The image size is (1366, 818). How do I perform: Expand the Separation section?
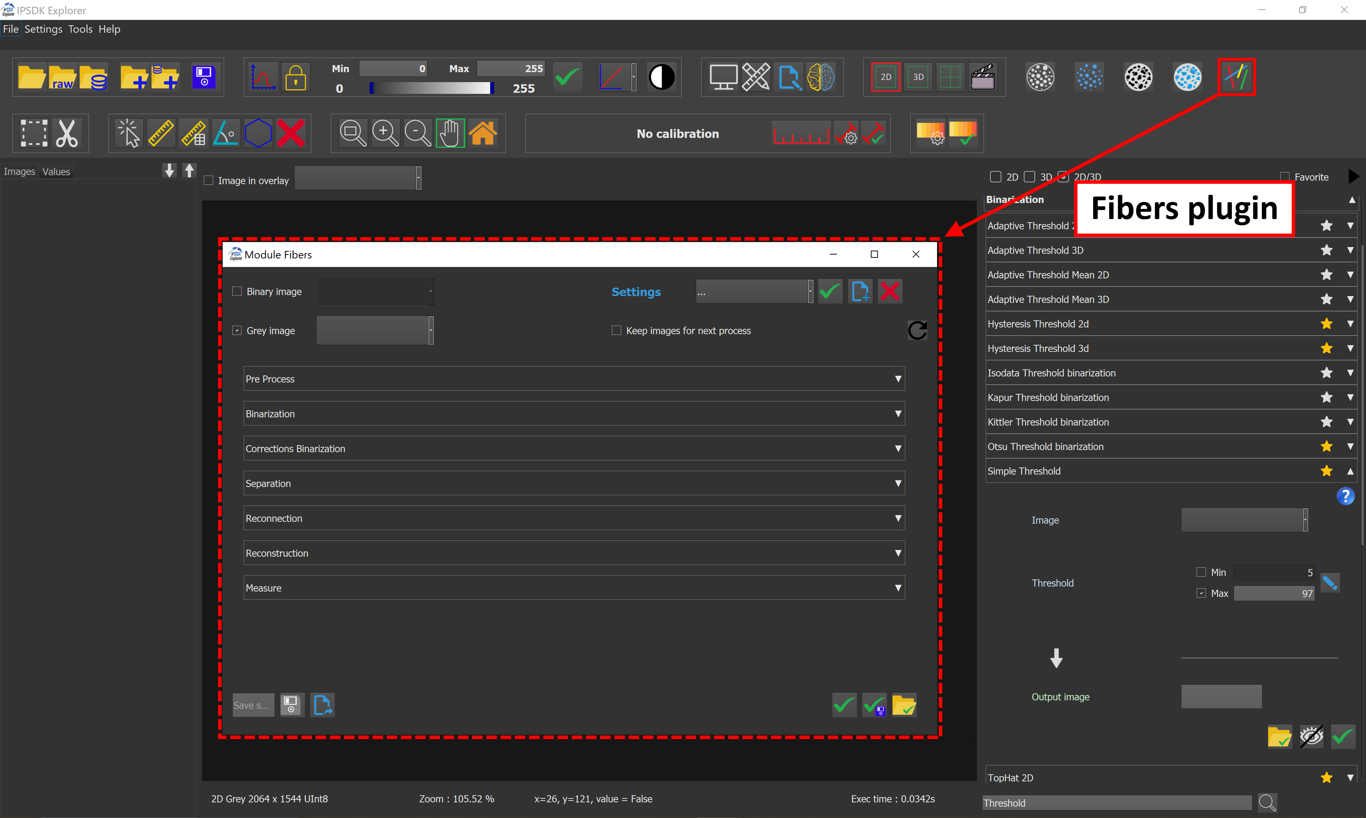tap(574, 483)
